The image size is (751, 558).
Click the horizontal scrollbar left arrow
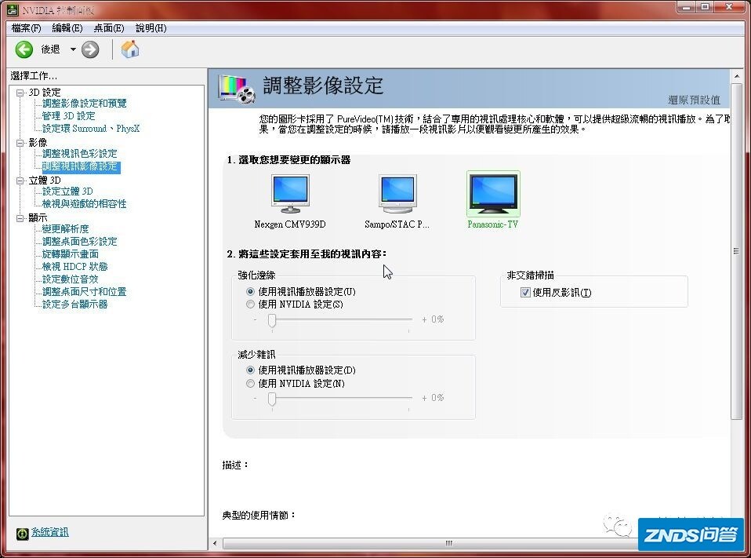[215, 543]
